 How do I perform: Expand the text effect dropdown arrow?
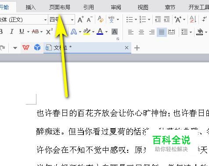(x=80, y=32)
